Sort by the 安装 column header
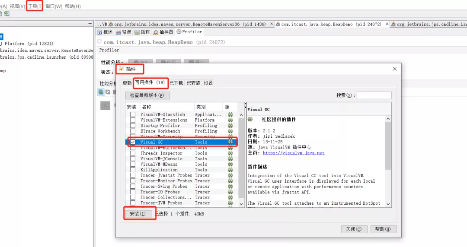Viewport: 467px width, 247px height. (x=133, y=107)
